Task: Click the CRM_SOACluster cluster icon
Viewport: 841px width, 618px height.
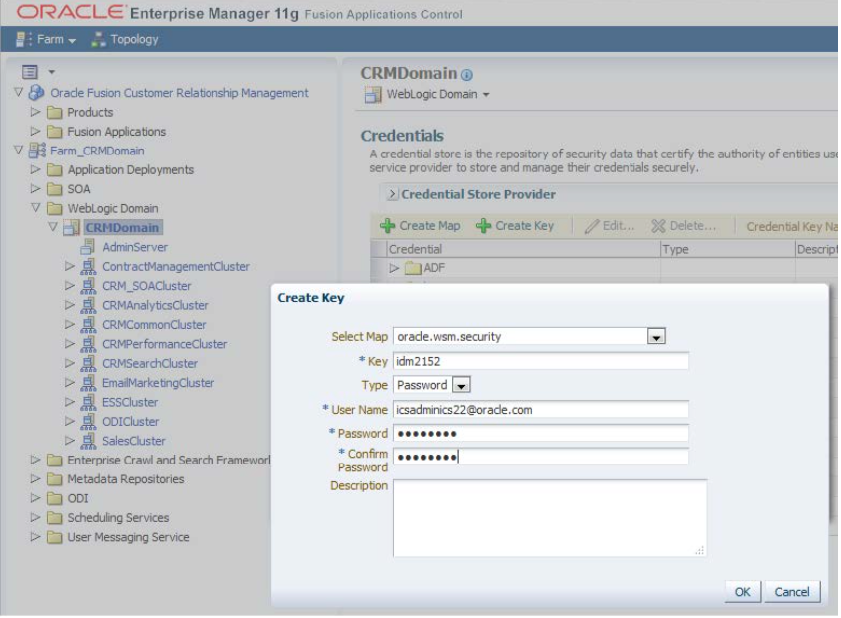Action: (x=88, y=286)
